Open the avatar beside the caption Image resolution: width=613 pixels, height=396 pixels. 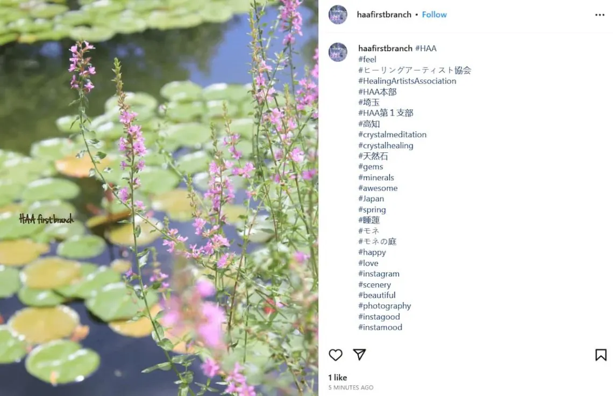(338, 52)
